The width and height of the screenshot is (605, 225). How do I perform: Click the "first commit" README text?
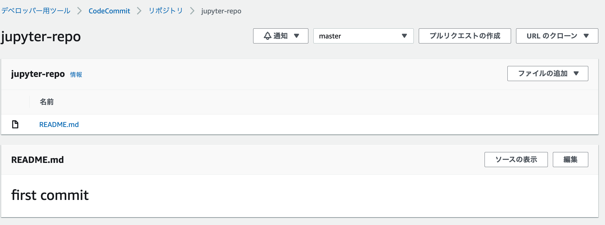tap(50, 195)
